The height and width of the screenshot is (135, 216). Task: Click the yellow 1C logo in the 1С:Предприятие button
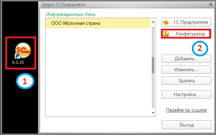(166, 22)
